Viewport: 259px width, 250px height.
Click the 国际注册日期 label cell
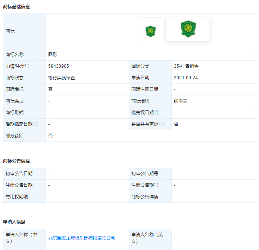click(x=150, y=89)
